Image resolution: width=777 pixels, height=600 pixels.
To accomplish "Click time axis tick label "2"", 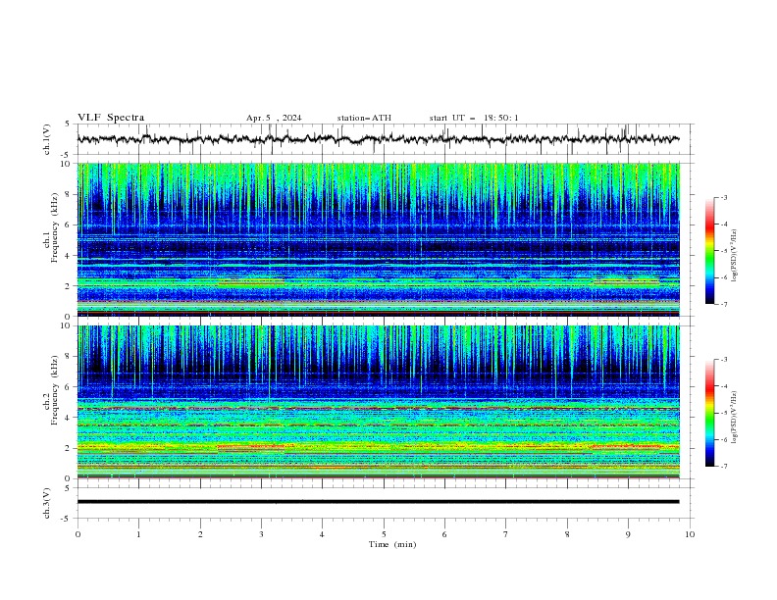I will [x=200, y=534].
